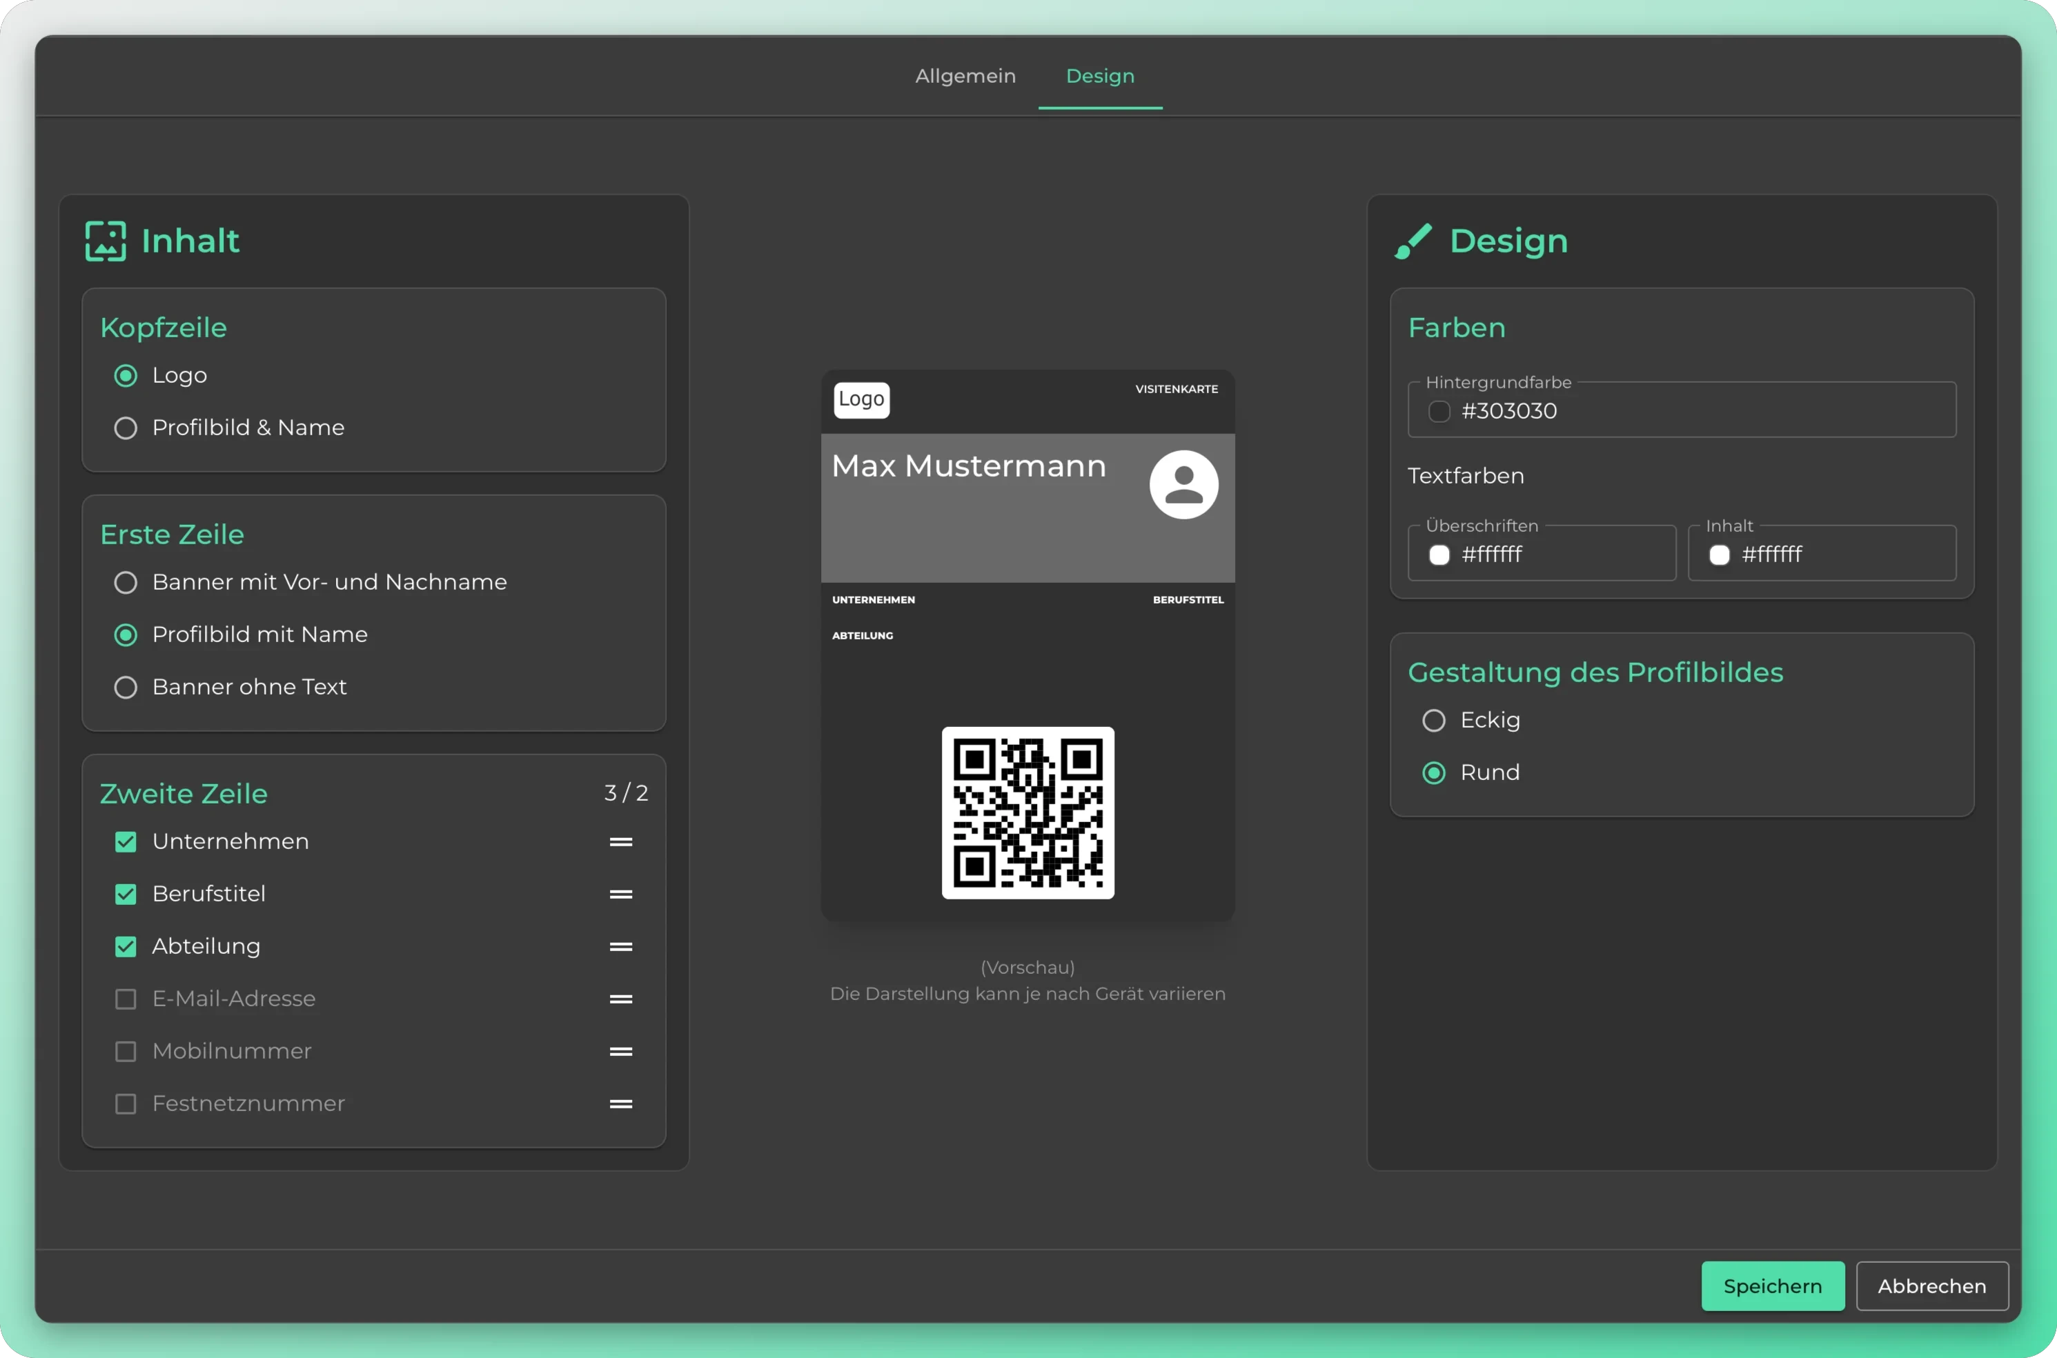Select Rund profile picture shape
The image size is (2057, 1358).
[x=1434, y=772]
